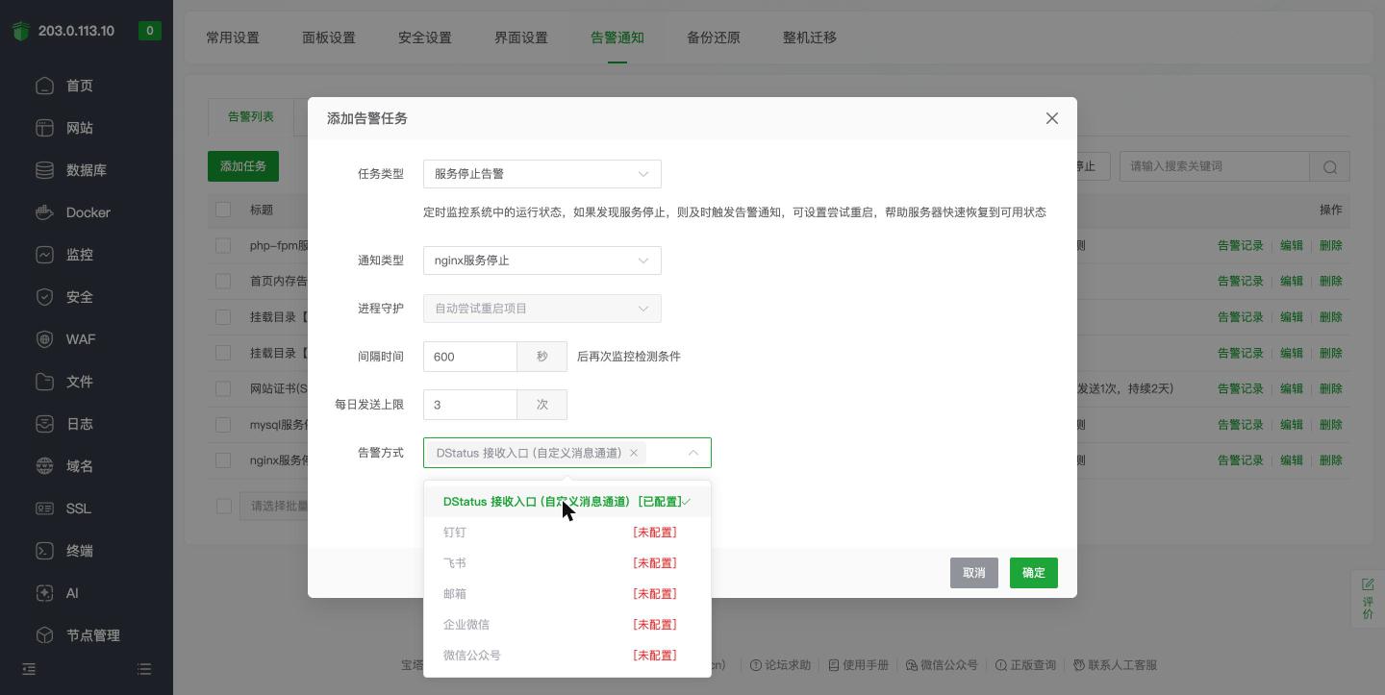Image resolution: width=1385 pixels, height=695 pixels.
Task: Tick the nginx服务 row checkbox in table
Action: (x=223, y=459)
